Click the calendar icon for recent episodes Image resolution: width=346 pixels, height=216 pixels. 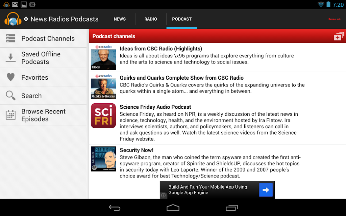tap(10, 115)
